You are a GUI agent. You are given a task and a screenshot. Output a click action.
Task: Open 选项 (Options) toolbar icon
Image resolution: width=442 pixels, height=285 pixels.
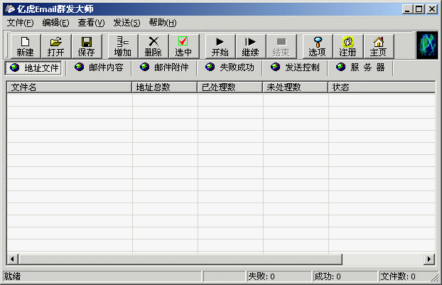tap(318, 46)
